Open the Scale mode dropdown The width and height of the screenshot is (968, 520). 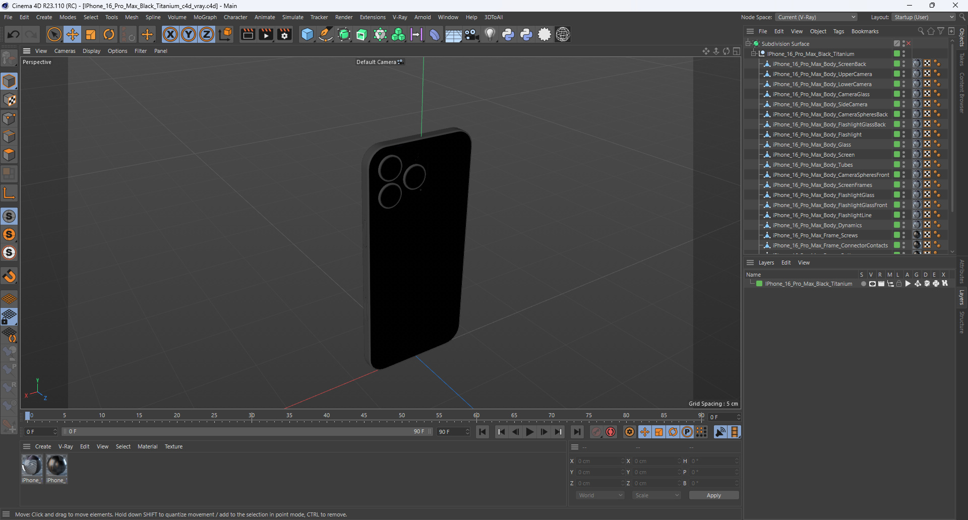click(x=656, y=496)
